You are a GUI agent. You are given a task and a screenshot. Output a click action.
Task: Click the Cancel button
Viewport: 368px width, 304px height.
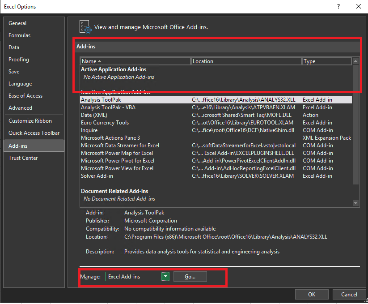coord(349,294)
